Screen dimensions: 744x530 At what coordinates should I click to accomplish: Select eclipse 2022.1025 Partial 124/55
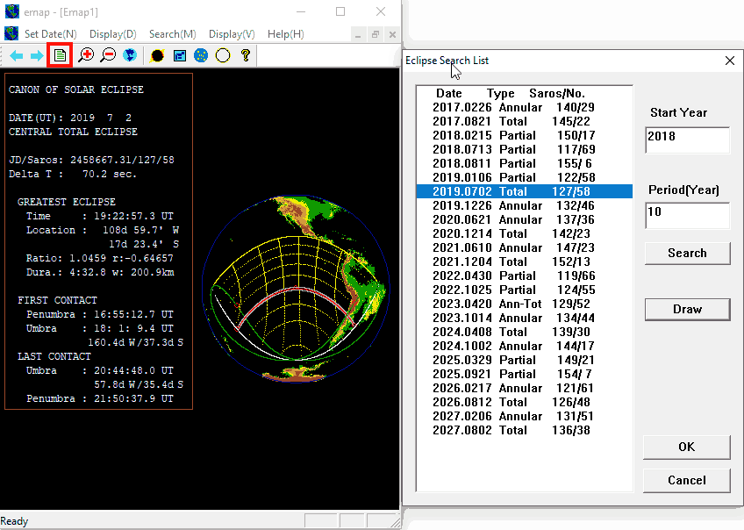tap(525, 290)
